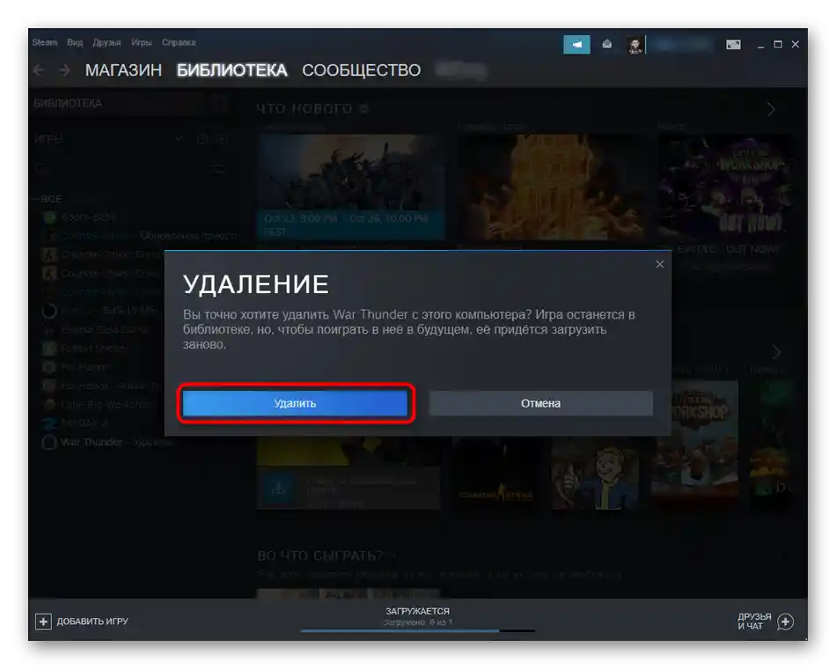The height and width of the screenshot is (669, 836).
Task: Switch to the СООБЩЕСТВО tab
Action: 362,70
